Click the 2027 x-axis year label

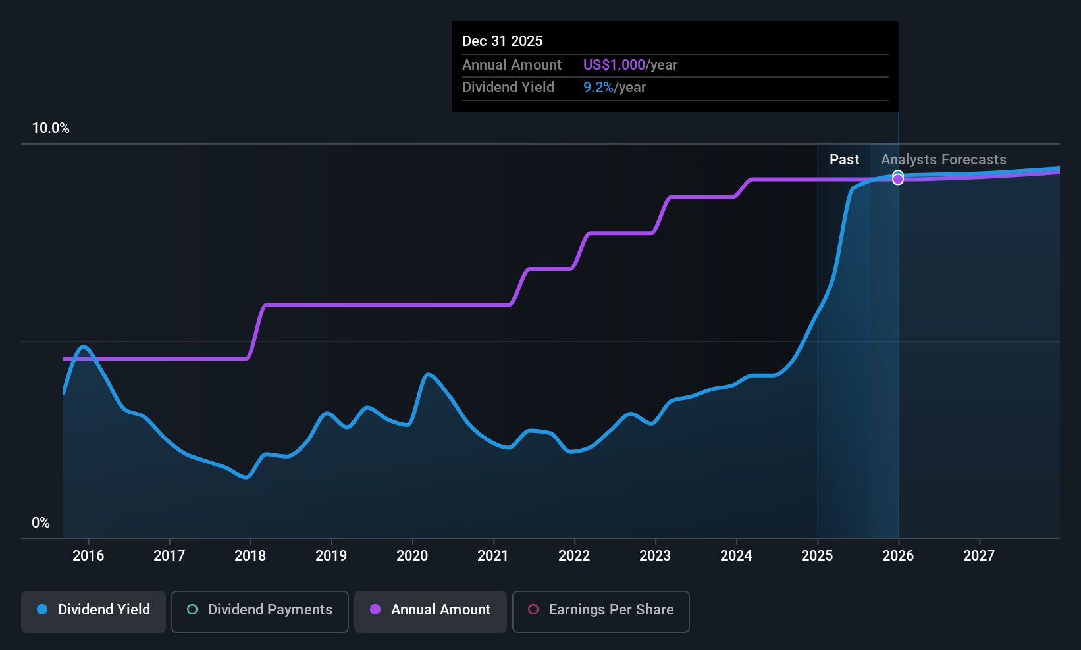click(x=979, y=555)
